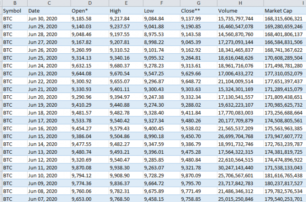The width and height of the screenshot is (306, 202).
Task: Select the date cell Jun 08, 2020
Action: click(x=49, y=191)
